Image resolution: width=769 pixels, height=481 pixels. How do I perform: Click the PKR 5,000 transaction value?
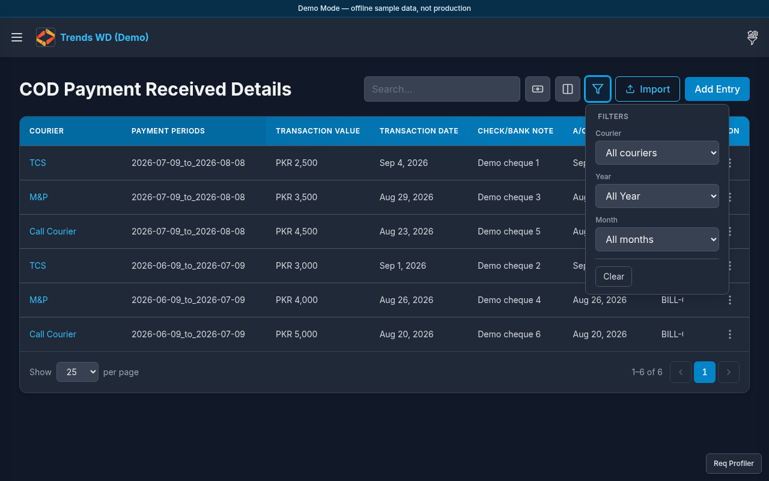pyautogui.click(x=297, y=334)
